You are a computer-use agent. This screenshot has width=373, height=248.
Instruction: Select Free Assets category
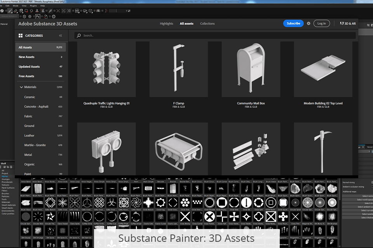point(26,76)
